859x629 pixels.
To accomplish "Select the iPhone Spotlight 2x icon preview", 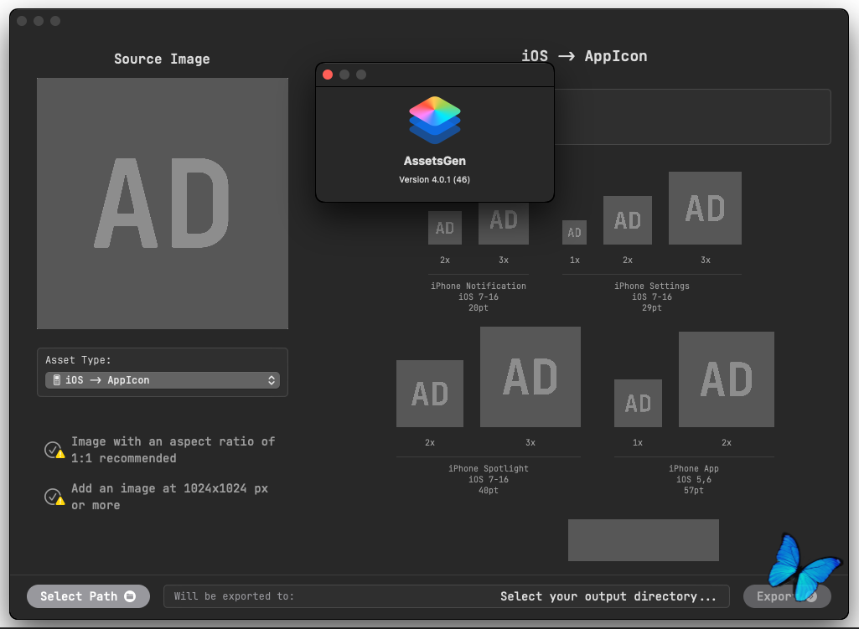I will [x=430, y=394].
